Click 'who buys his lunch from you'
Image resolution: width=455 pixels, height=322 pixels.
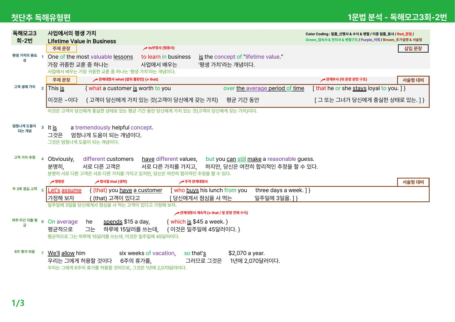tap(211, 190)
